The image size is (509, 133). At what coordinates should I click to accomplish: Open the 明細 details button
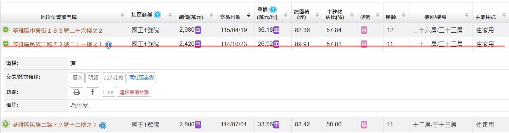point(93,78)
